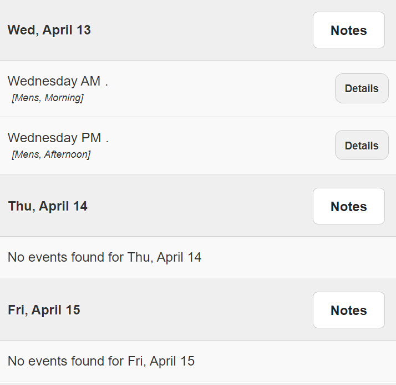Click empty area of Fri, April 15 header bar
Viewport: 396px width, 385px height.
coord(200,310)
